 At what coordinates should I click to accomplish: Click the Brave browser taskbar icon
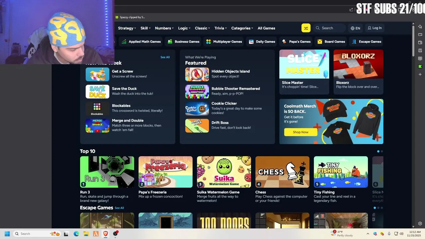point(106,234)
